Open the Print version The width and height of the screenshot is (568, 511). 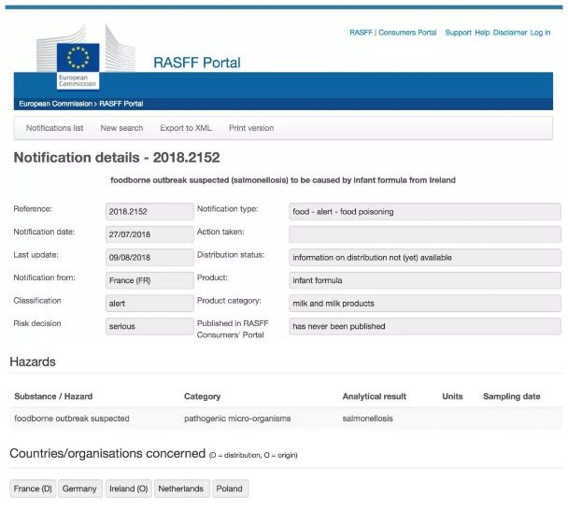(251, 128)
